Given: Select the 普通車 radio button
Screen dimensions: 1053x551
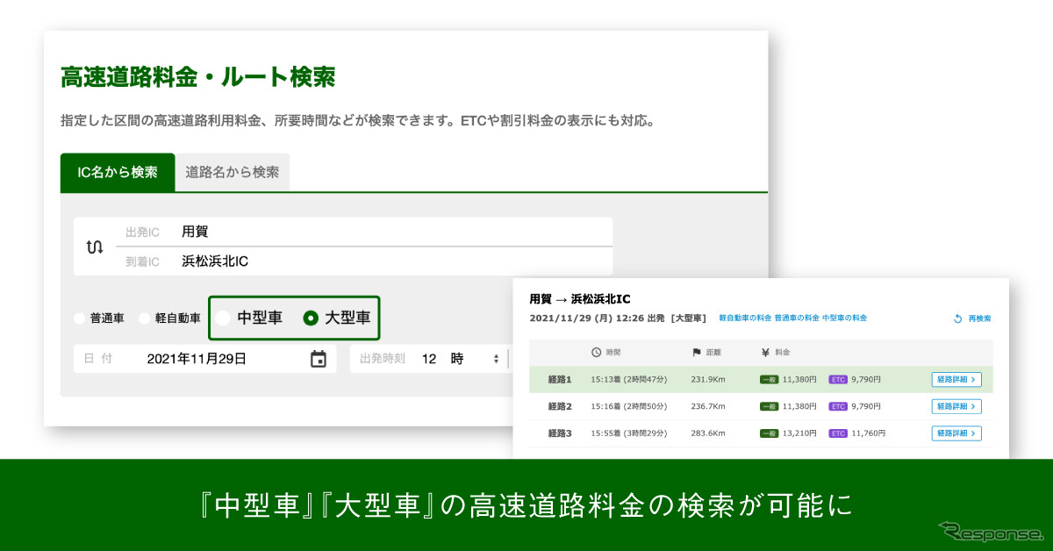Looking at the screenshot, I should point(78,318).
